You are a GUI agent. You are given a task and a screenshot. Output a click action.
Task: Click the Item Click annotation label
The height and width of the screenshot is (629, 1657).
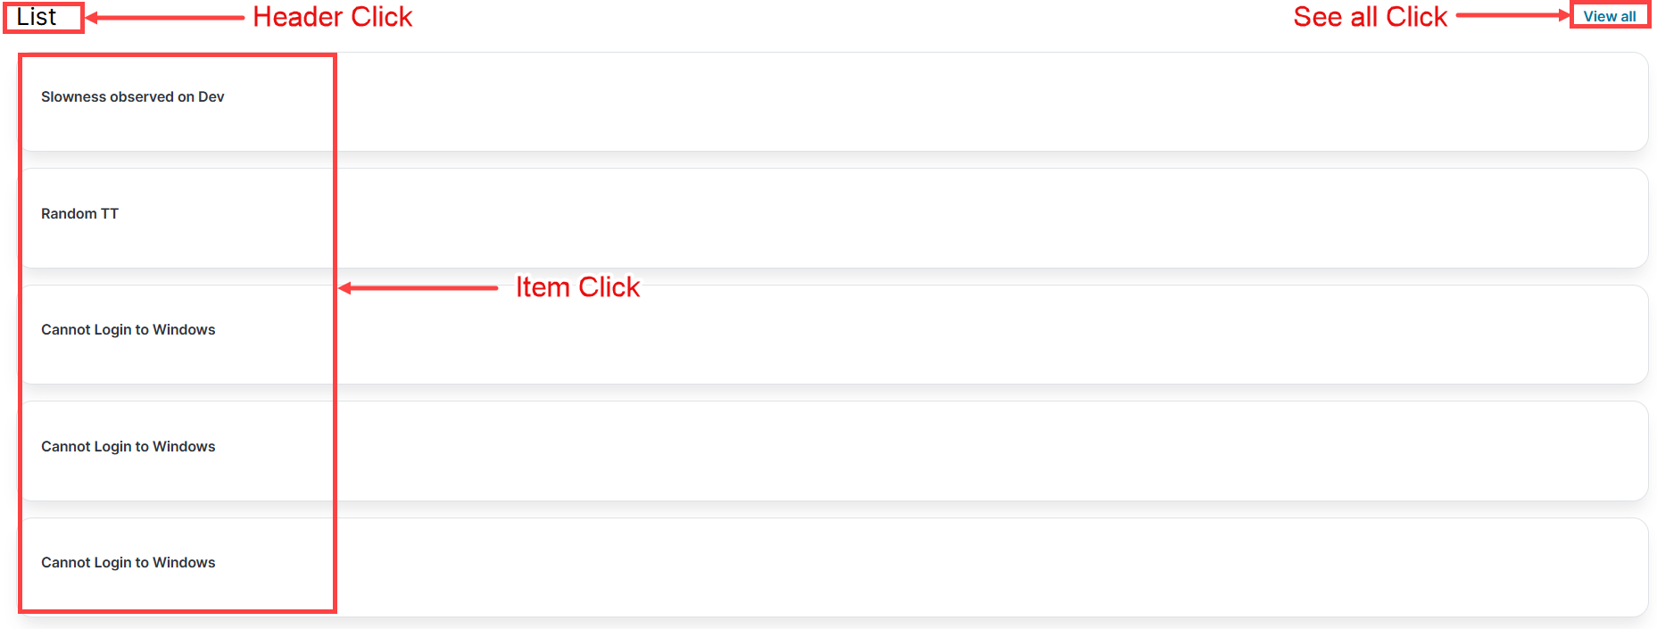tap(577, 287)
